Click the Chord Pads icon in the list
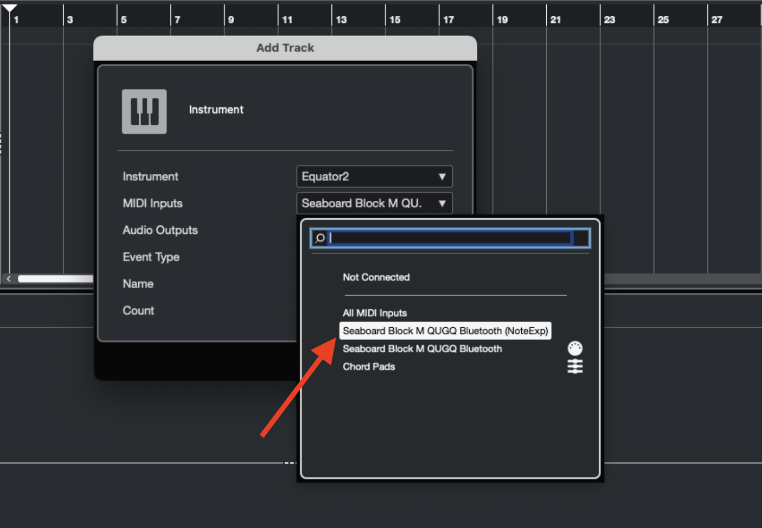This screenshot has width=762, height=528. click(575, 366)
